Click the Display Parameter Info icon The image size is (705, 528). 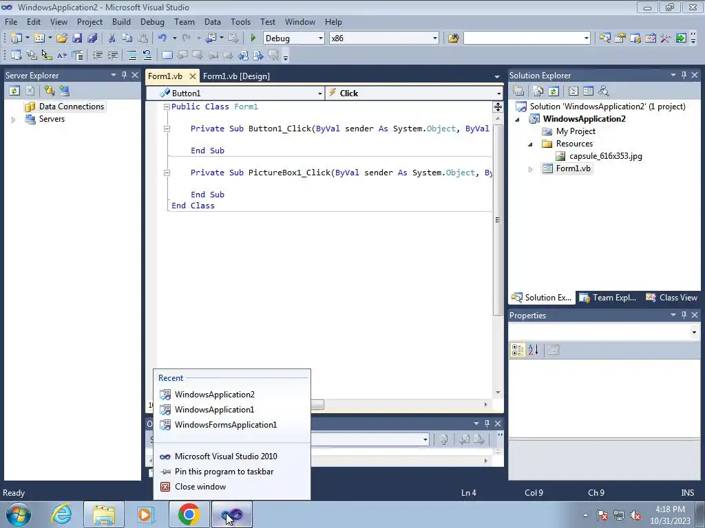32,55
